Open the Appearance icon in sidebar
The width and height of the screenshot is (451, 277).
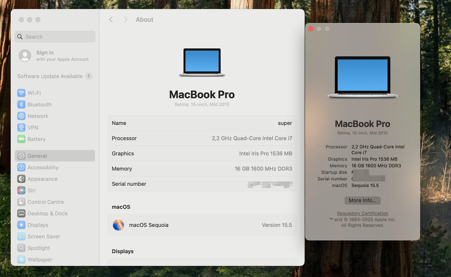click(x=21, y=179)
